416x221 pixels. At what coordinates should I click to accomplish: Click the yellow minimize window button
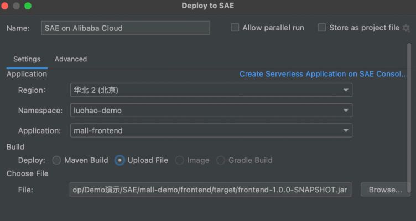(17, 6)
